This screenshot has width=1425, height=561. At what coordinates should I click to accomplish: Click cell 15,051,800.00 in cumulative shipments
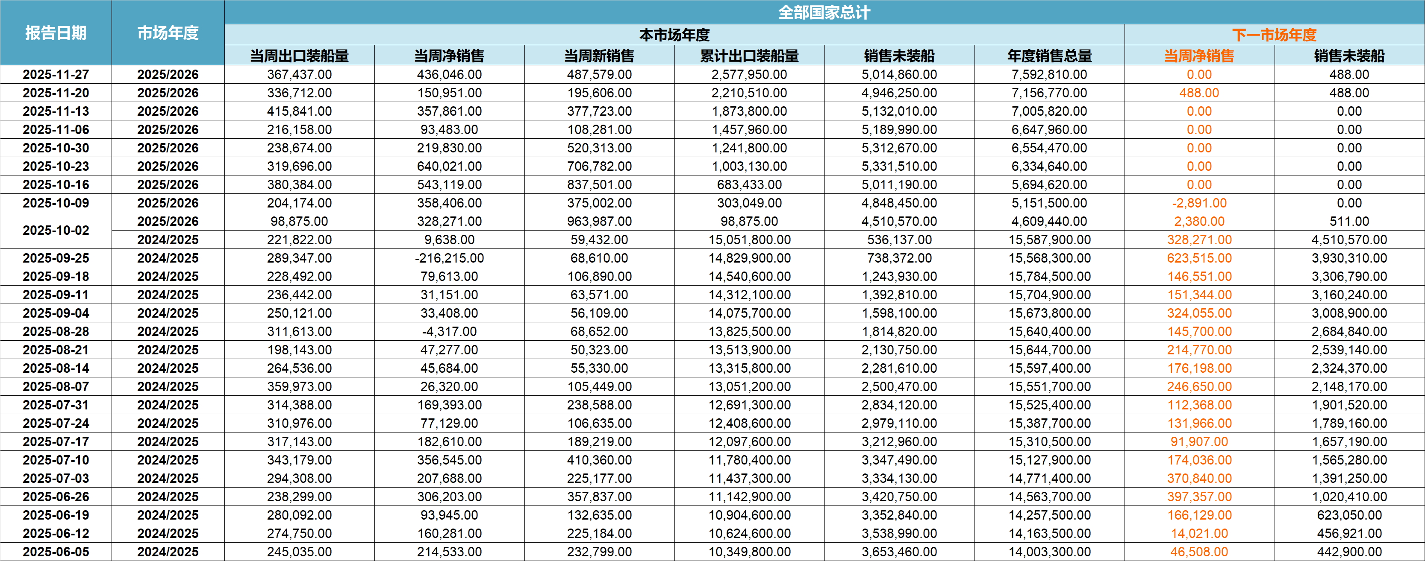pos(749,240)
